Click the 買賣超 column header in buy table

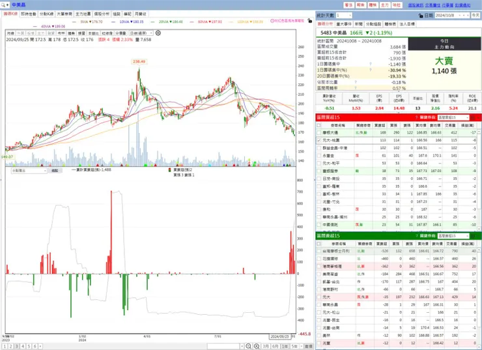pos(380,126)
